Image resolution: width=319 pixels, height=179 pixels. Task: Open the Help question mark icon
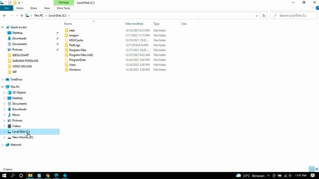point(318,8)
